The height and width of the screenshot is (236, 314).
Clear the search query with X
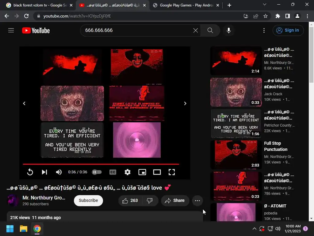pyautogui.click(x=195, y=30)
